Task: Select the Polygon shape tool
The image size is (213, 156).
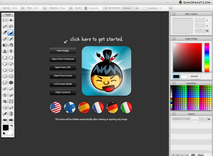Action: click(5, 70)
